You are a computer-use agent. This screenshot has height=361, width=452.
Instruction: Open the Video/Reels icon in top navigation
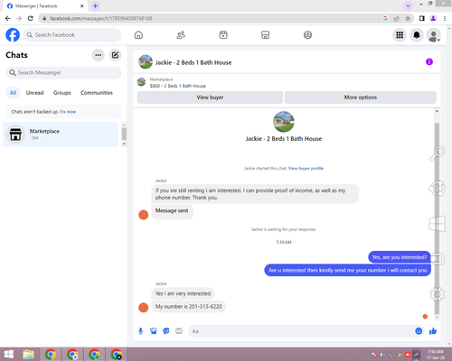tap(223, 35)
